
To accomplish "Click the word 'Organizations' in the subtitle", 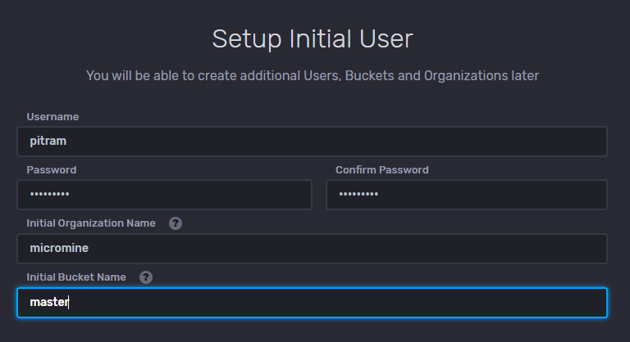I will coord(466,76).
